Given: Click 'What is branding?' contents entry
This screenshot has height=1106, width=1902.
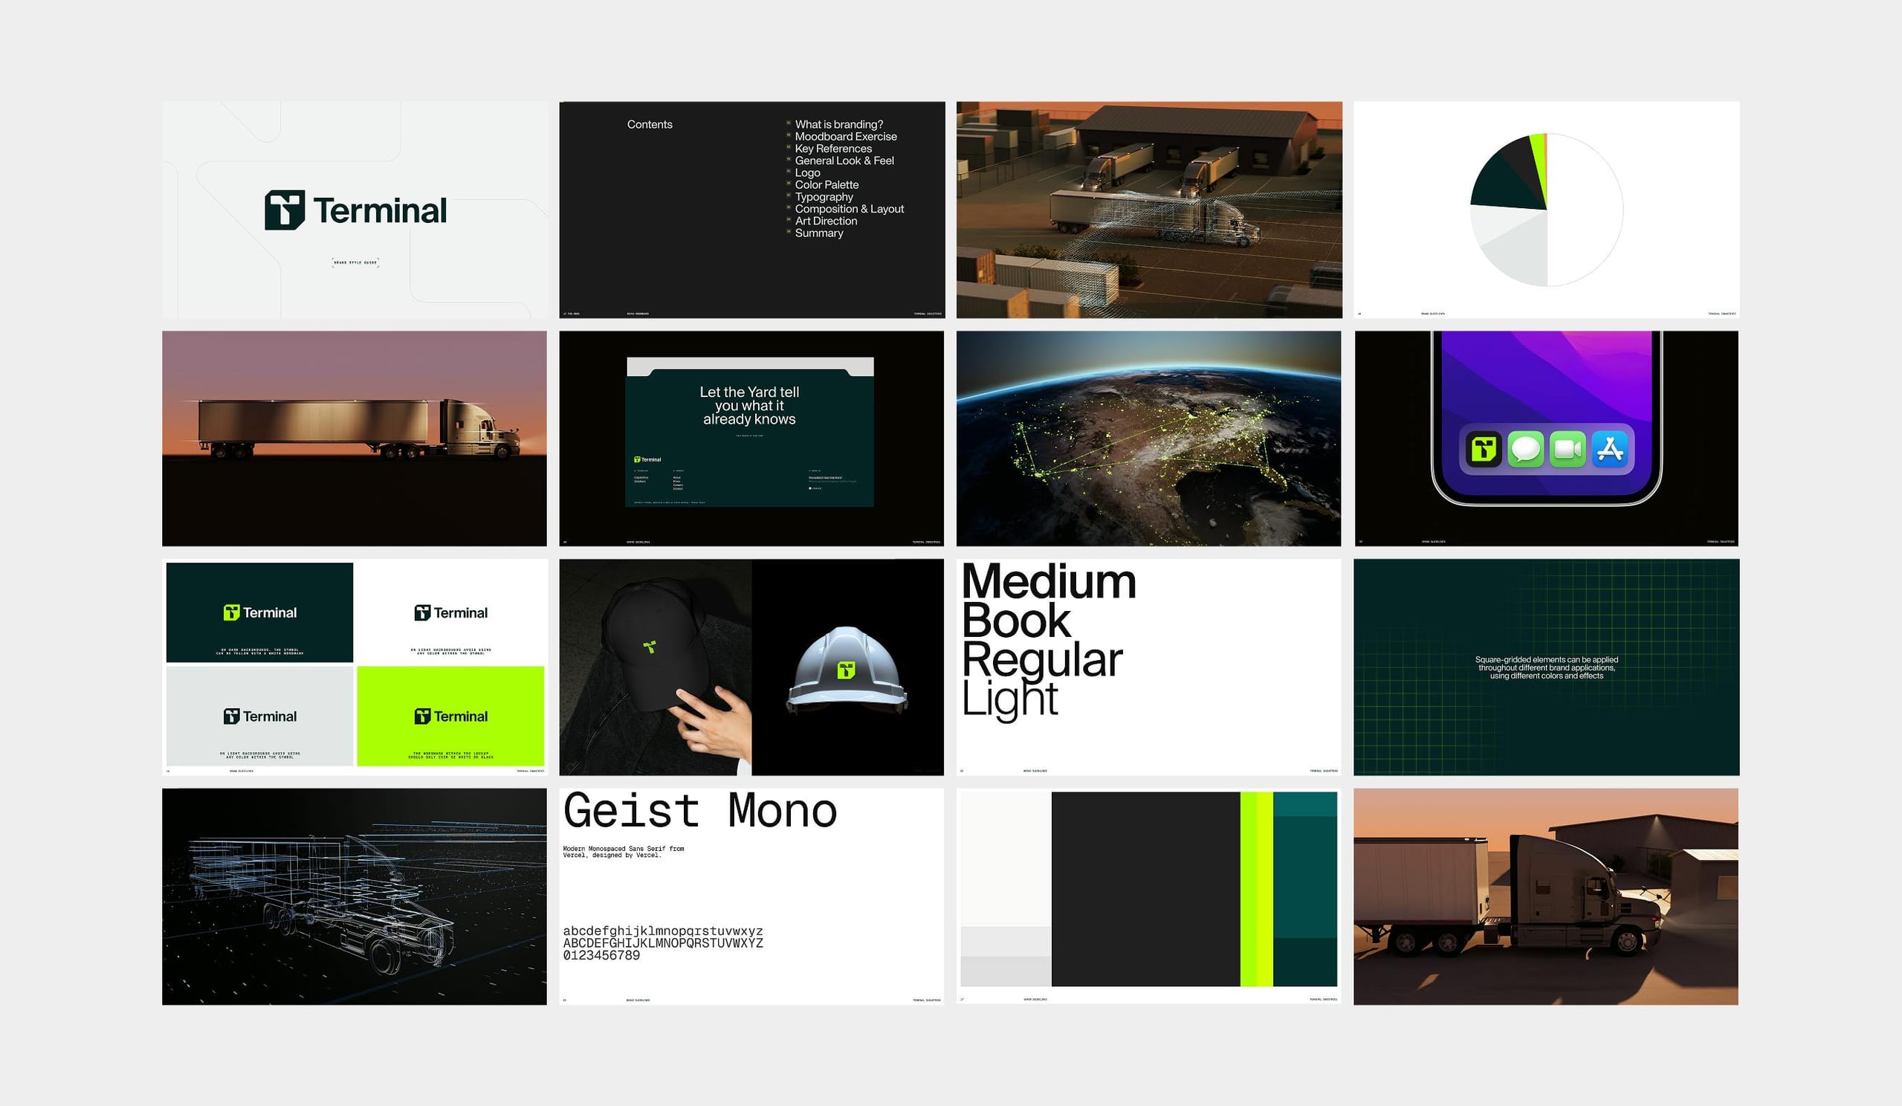Looking at the screenshot, I should 838,125.
